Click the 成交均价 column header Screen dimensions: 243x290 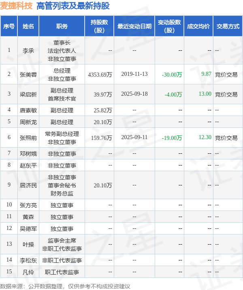(x=198, y=26)
